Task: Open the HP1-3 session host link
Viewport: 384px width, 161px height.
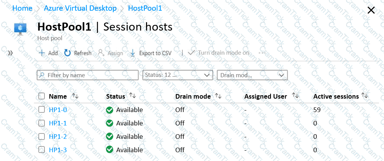Action: [58, 150]
